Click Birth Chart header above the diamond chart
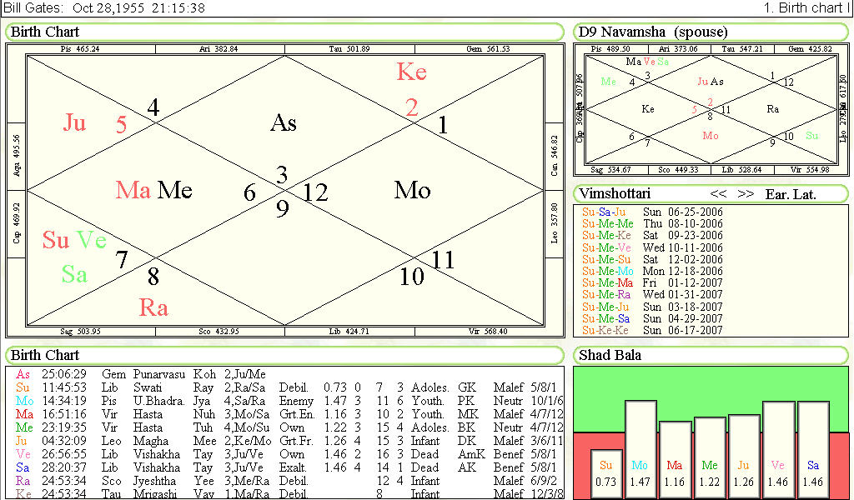Screen dimensions: 854x500 click(x=46, y=32)
